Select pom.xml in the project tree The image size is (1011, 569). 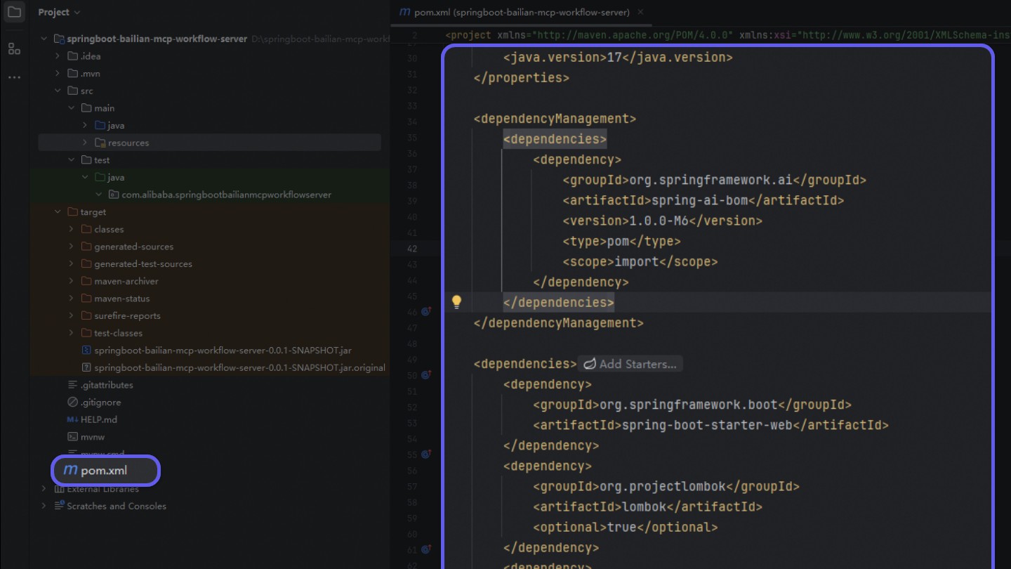[104, 470]
